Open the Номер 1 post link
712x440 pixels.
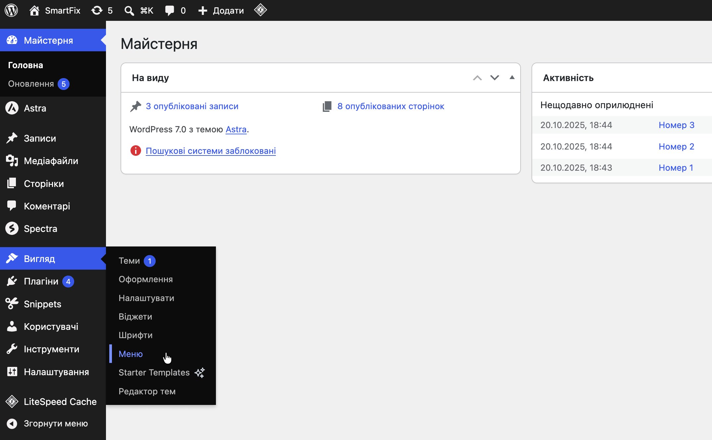pos(676,168)
